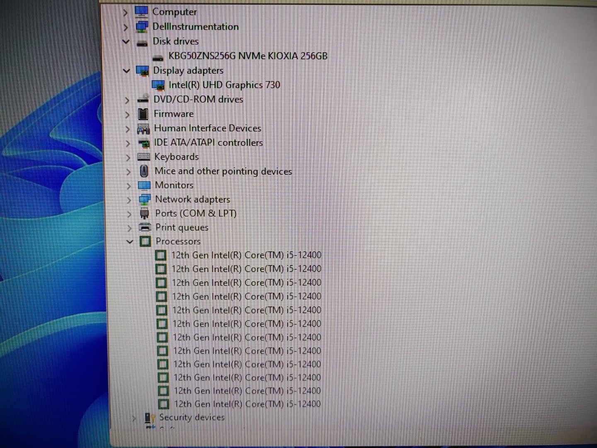Image resolution: width=597 pixels, height=448 pixels.
Task: Click the first i5-12400 processor icon
Action: click(x=161, y=255)
